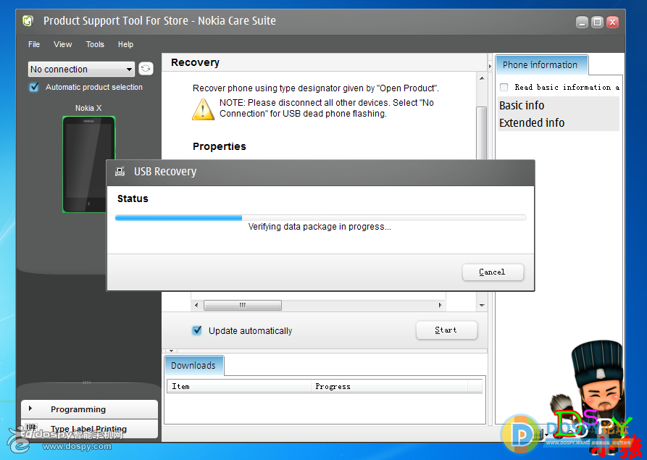Click the Nokia Care Suite title bar icon

(28, 20)
